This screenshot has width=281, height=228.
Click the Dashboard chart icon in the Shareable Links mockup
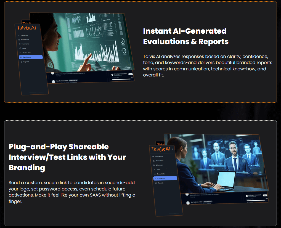click(153, 157)
